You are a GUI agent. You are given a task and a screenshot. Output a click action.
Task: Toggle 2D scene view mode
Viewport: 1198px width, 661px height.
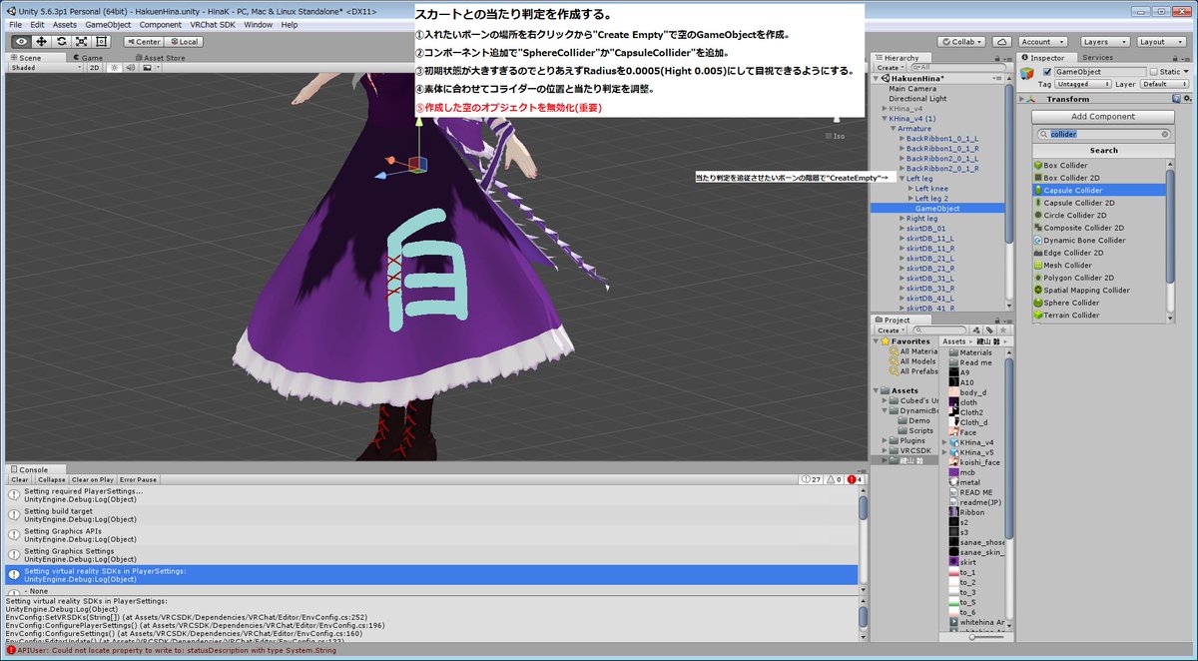pos(94,68)
